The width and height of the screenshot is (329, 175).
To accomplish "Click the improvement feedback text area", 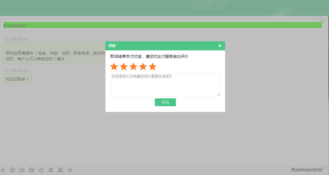I will 165,85.
